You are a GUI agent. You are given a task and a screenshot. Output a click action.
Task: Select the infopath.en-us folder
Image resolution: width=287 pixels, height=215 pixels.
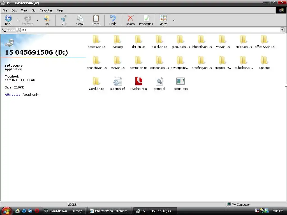pos(202,42)
